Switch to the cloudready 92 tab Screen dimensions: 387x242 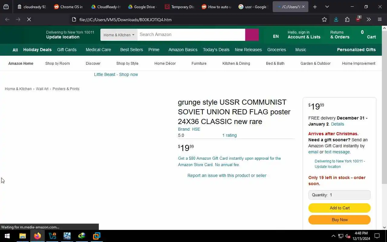32,7
